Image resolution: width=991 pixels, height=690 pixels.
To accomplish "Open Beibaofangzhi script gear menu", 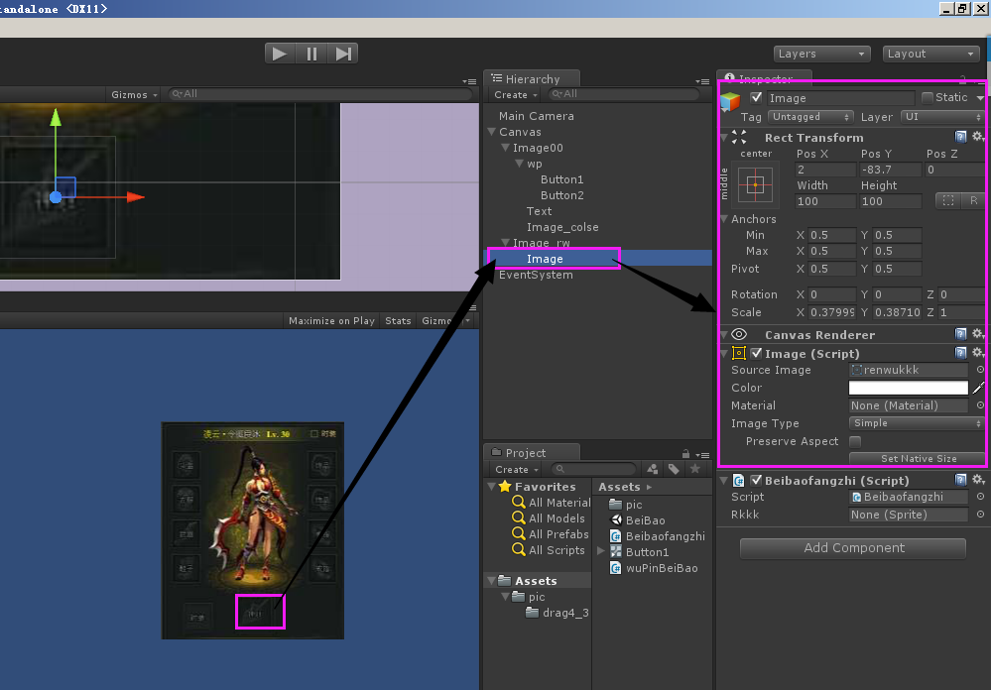I will (978, 480).
